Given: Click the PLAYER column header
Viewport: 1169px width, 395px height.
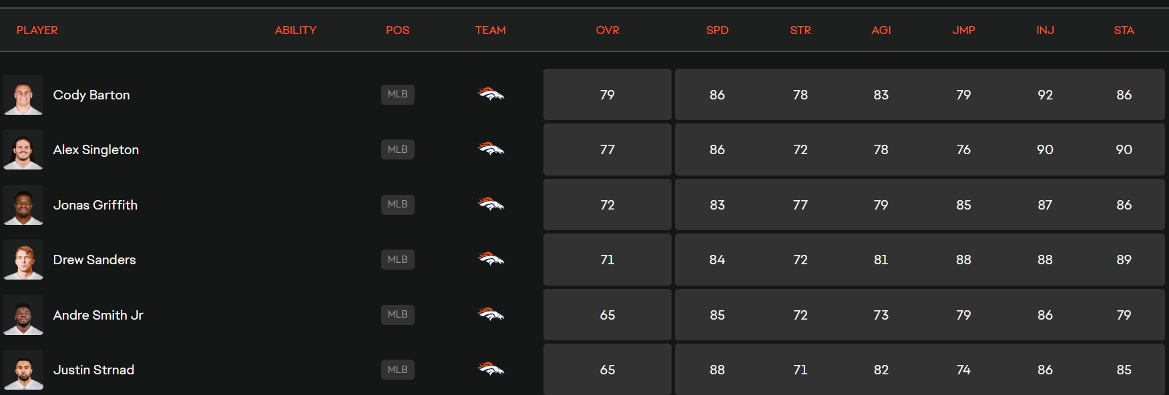Looking at the screenshot, I should click(x=37, y=30).
